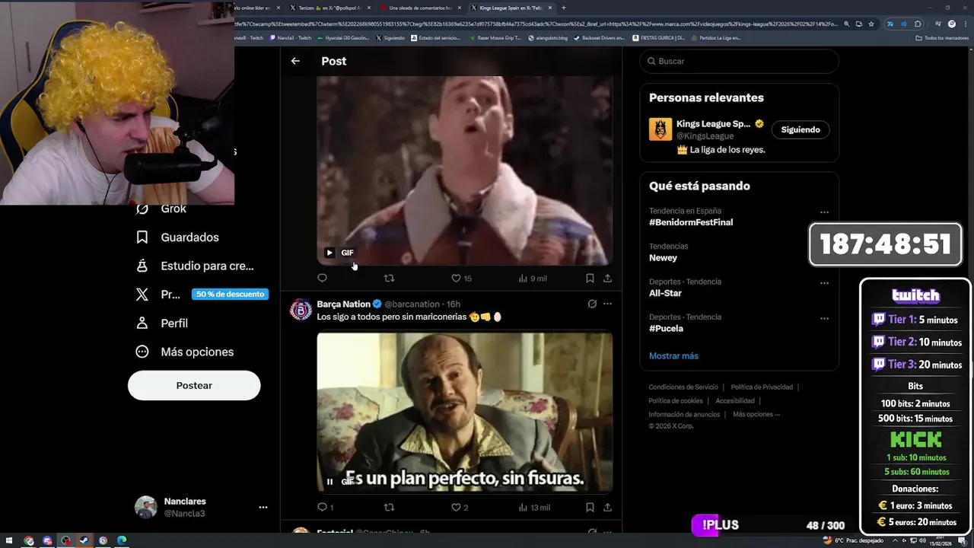Pause the Barça Nation GIF
The image size is (974, 548).
pos(329,481)
